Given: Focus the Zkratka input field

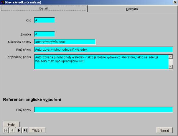Looking at the screenshot, I should tap(44, 34).
